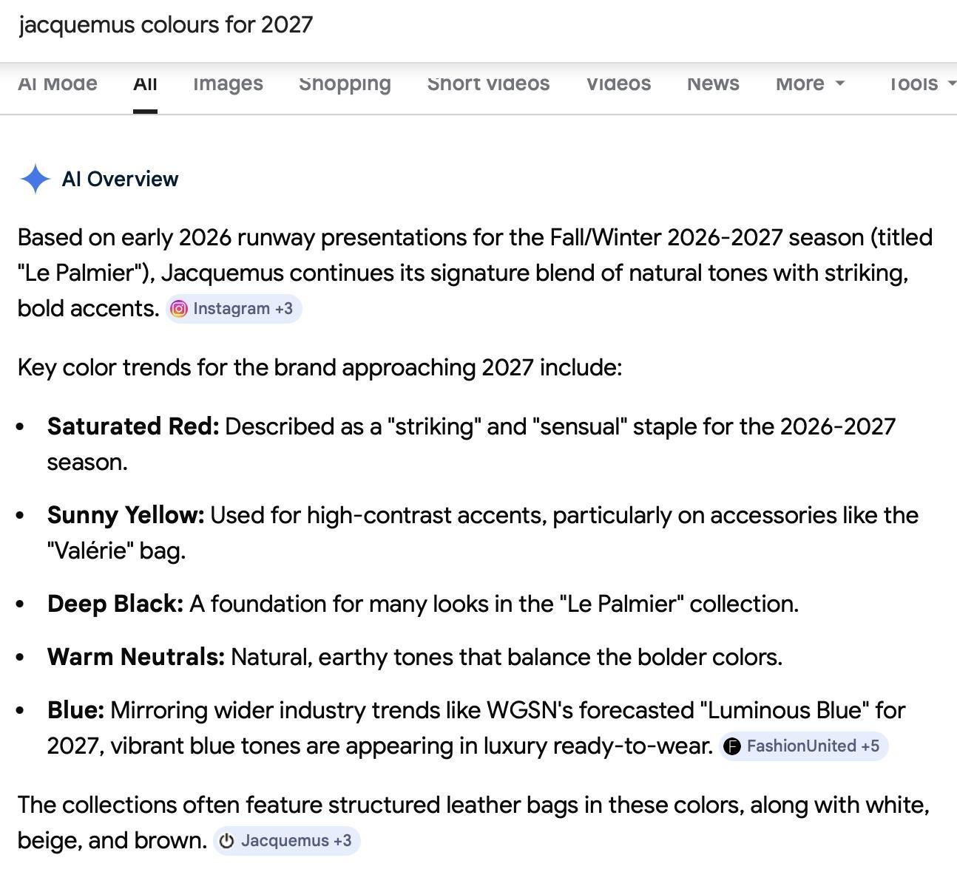
Task: Click the FashionUnited logo icon
Action: point(732,746)
